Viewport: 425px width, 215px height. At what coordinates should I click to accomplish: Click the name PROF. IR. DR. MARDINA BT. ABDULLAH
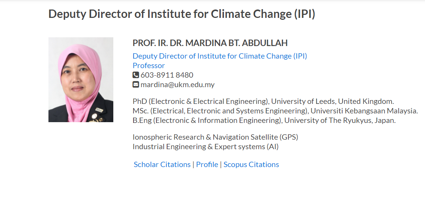point(210,43)
